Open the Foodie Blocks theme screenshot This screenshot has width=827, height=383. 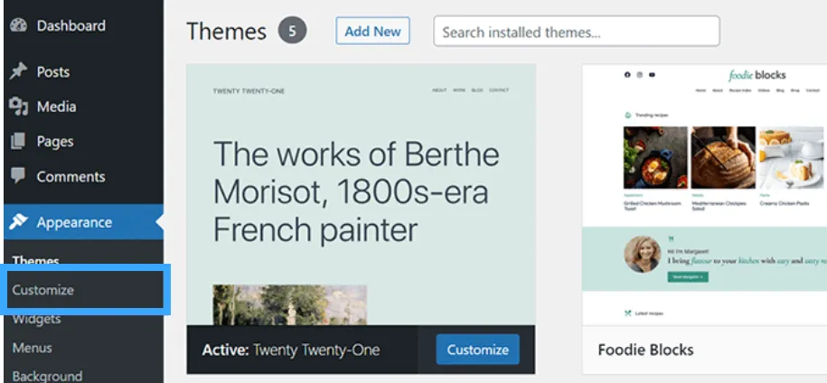(705, 194)
